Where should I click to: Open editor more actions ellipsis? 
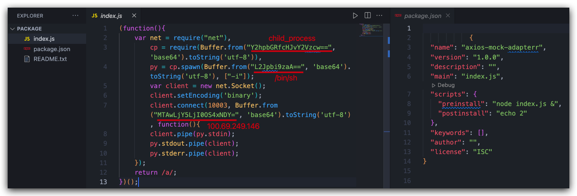click(379, 16)
